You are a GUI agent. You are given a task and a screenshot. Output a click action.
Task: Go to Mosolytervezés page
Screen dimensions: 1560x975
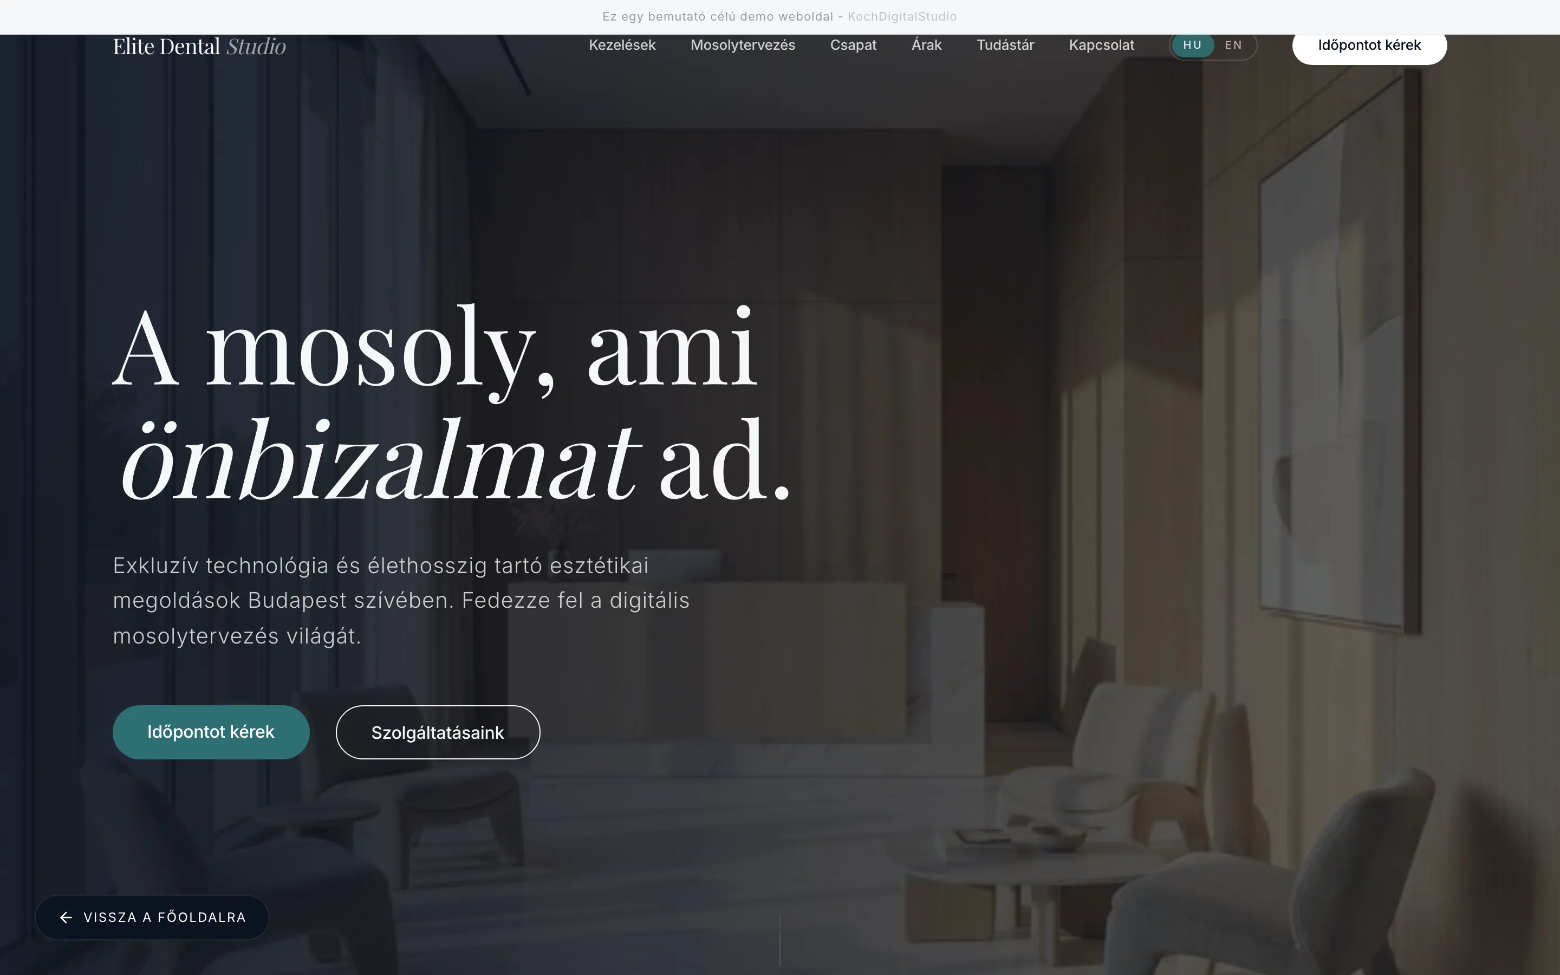click(743, 45)
